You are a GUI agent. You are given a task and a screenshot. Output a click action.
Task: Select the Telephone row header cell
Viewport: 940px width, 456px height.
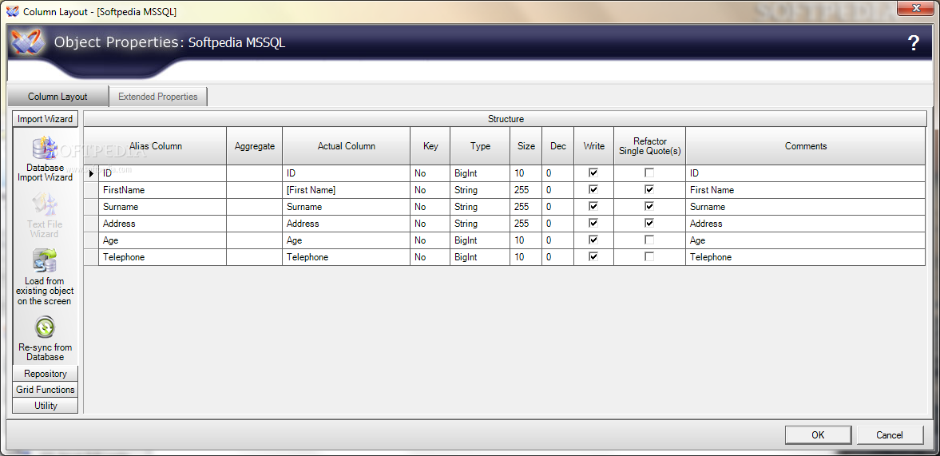91,257
